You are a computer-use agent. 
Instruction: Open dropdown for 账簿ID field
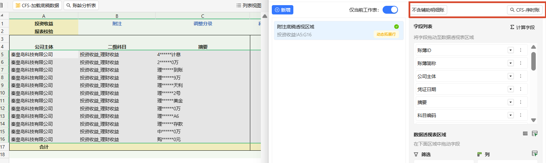511,50
